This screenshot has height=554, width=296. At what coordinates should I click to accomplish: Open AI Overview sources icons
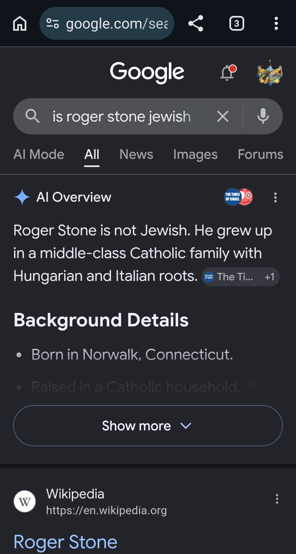[x=238, y=197]
